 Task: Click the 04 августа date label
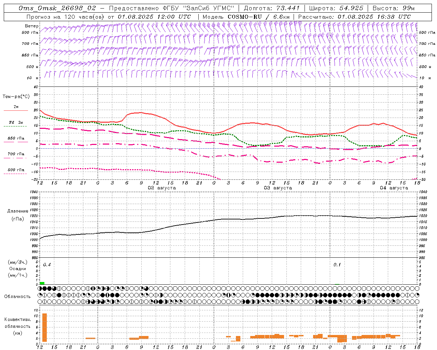click(394, 188)
